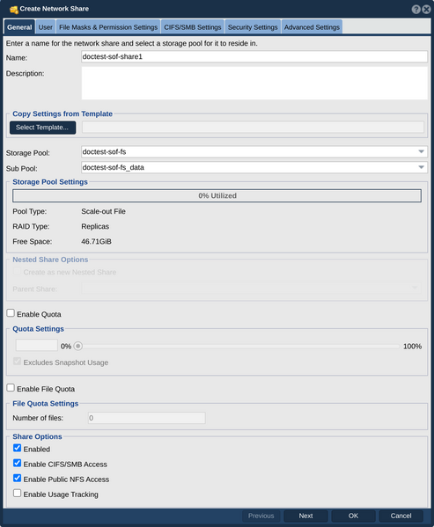Tick Create as new Nested Share checkbox
This screenshot has width=434, height=527.
tap(17, 271)
